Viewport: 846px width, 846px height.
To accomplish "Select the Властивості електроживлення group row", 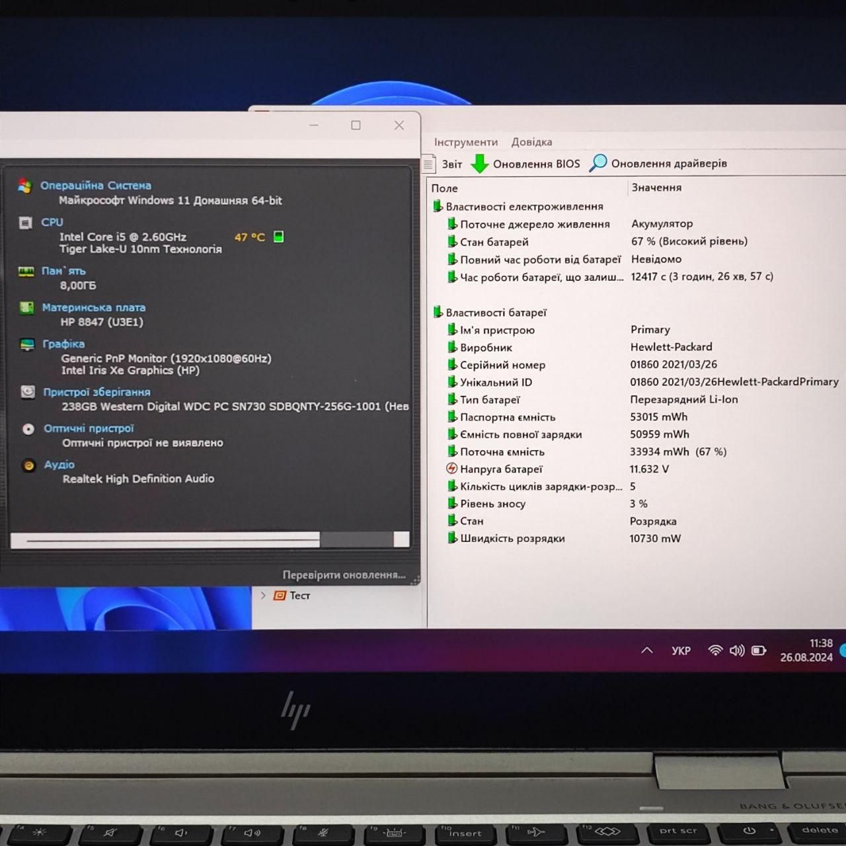I will pos(518,207).
